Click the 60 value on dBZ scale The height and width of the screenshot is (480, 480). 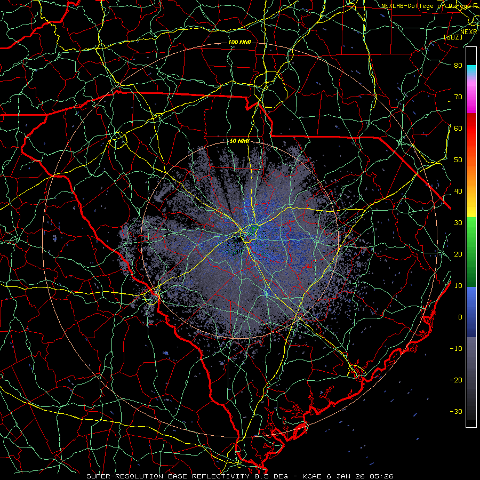(458, 128)
